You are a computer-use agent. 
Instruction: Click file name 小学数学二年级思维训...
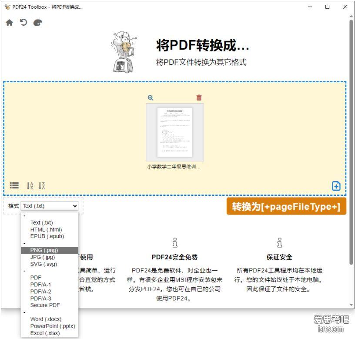coord(174,167)
